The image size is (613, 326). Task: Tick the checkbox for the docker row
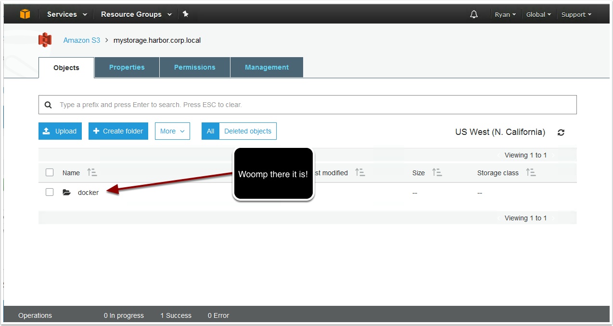pos(50,192)
